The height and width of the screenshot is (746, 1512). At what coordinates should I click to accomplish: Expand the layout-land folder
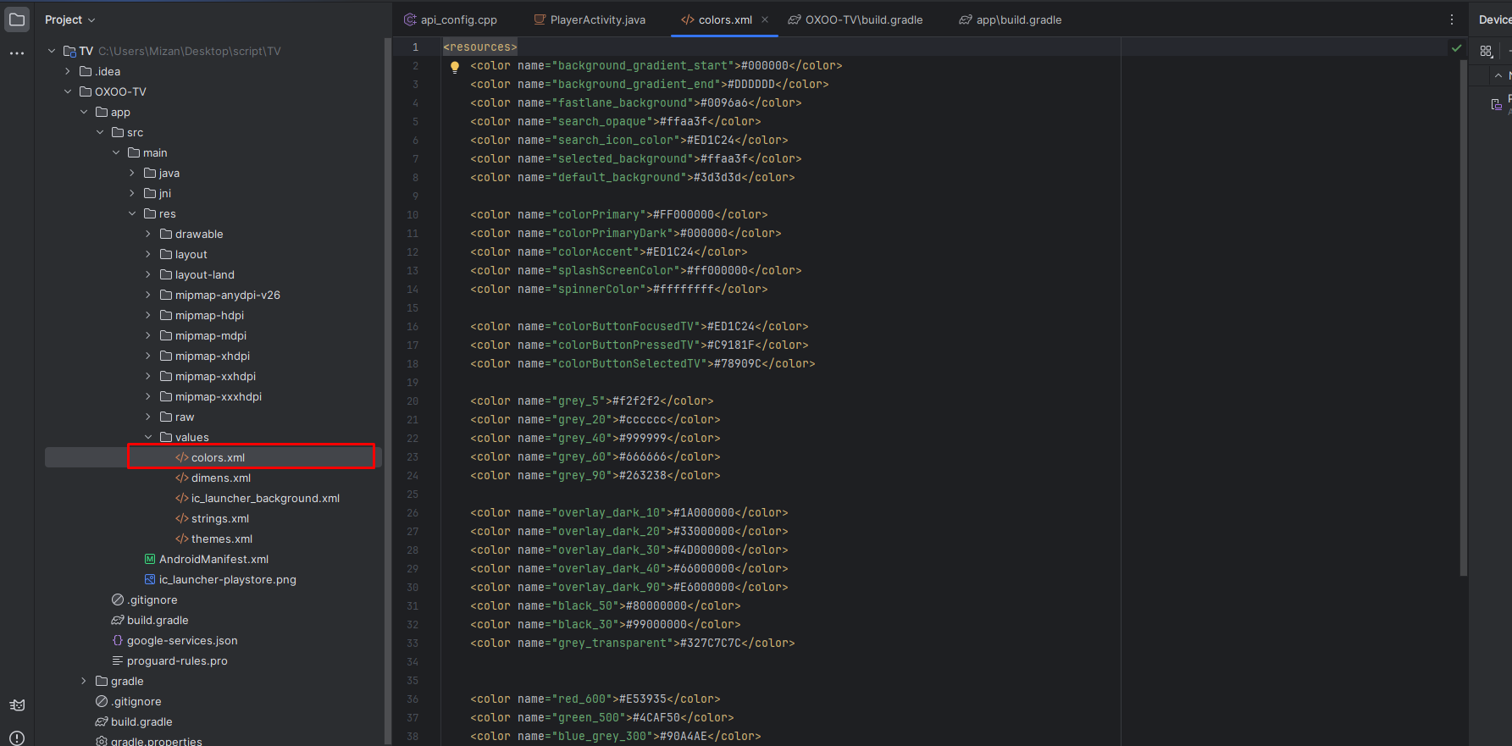(148, 274)
